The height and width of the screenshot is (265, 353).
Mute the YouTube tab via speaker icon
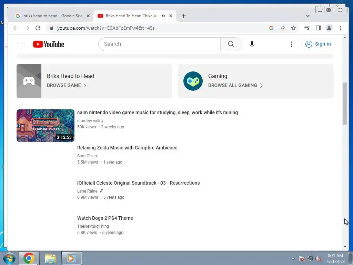point(163,16)
